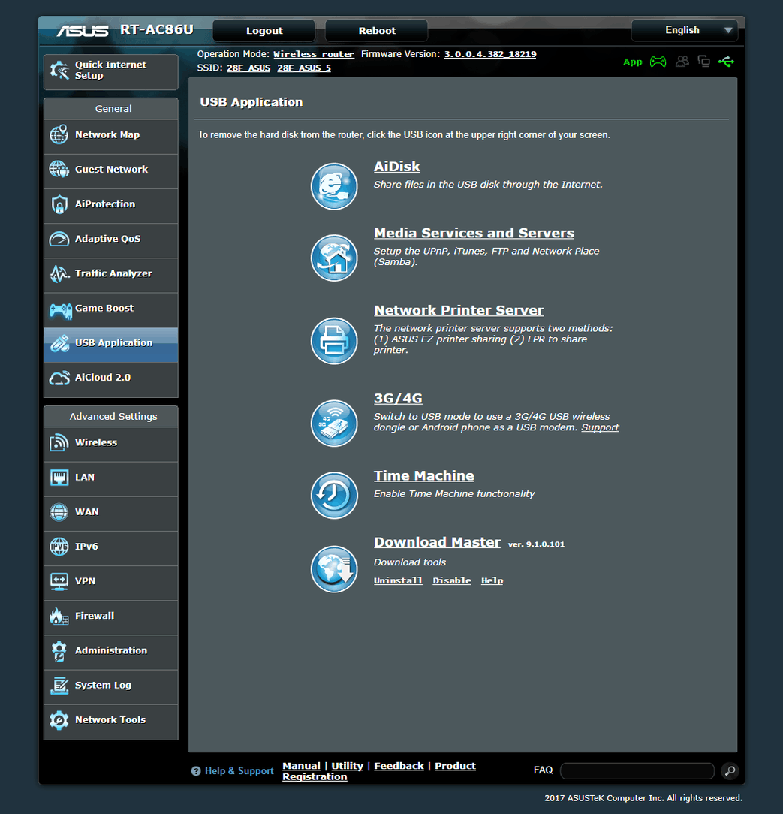The image size is (783, 814).
Task: Click the Download Master globe icon
Action: 333,569
